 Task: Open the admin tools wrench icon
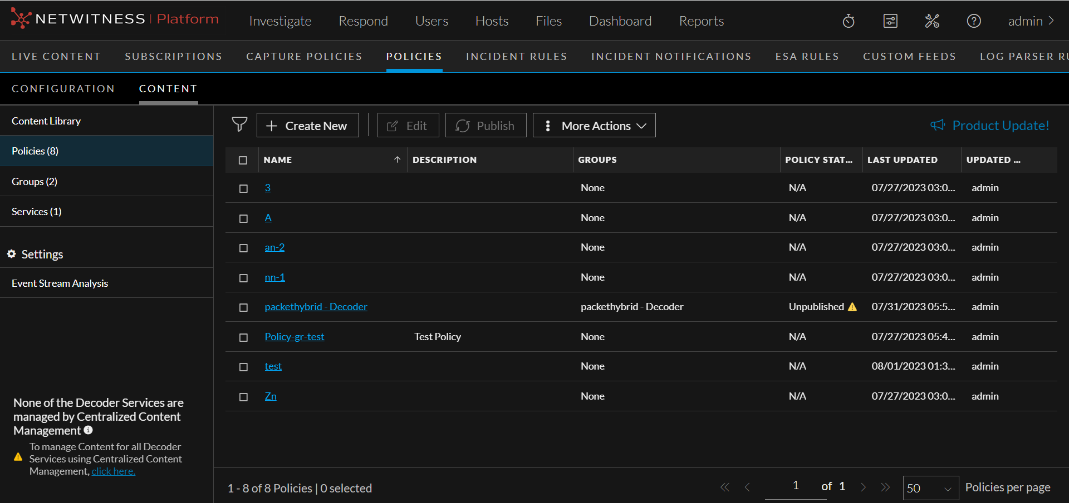pos(932,21)
